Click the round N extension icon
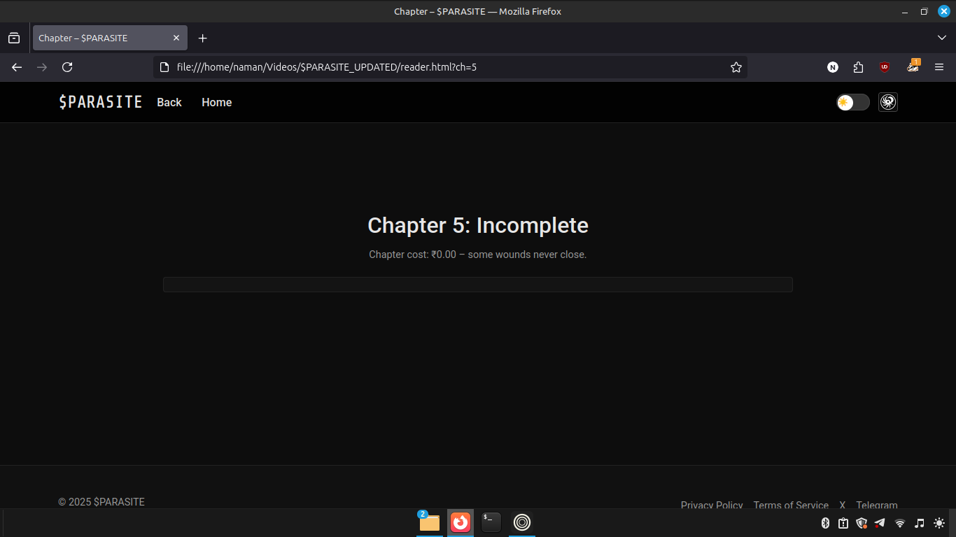Screen dimensions: 956x537 [x=833, y=67]
